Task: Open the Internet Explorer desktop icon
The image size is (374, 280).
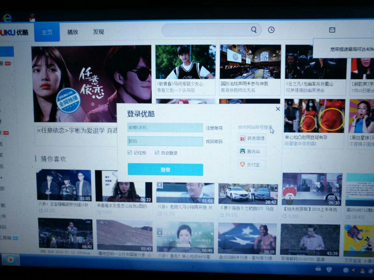Action: [x=7, y=17]
